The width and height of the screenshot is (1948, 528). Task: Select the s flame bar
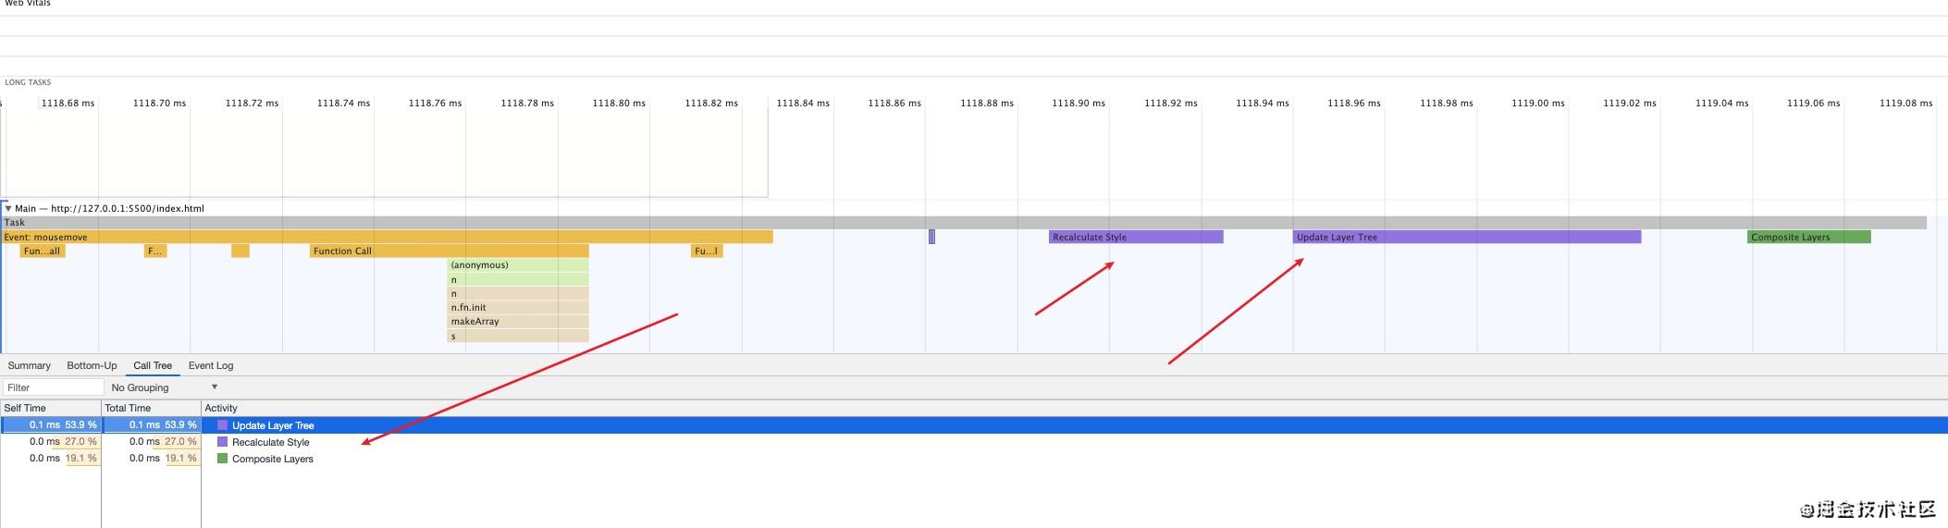point(518,337)
